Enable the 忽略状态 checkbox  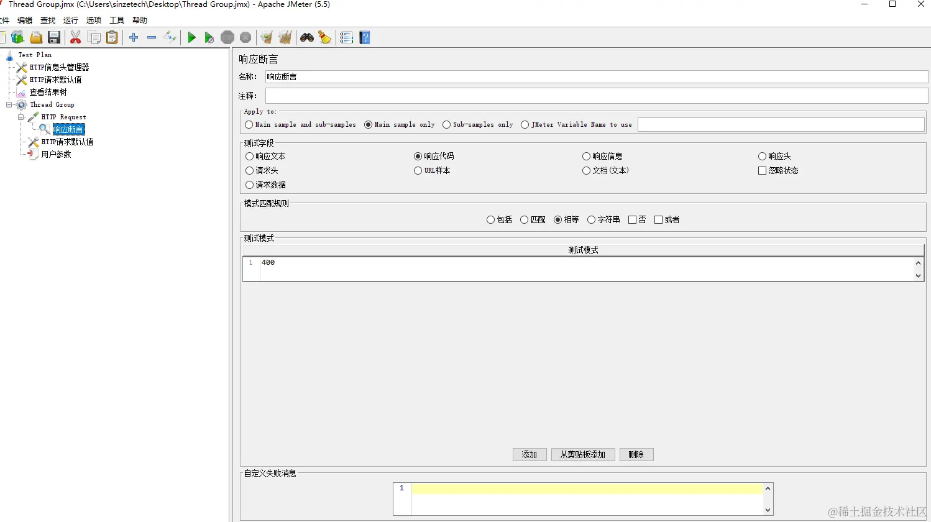point(763,171)
